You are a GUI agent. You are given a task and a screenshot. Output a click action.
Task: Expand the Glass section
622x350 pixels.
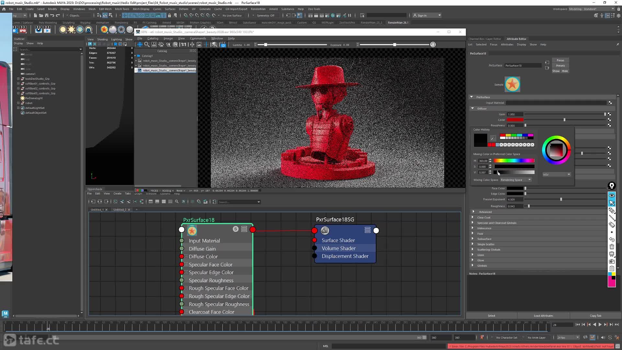[473, 255]
